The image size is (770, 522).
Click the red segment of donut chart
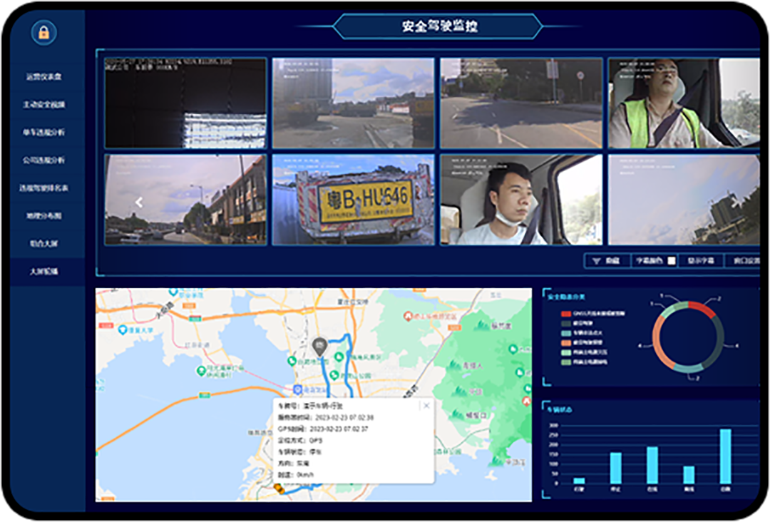[x=702, y=309]
